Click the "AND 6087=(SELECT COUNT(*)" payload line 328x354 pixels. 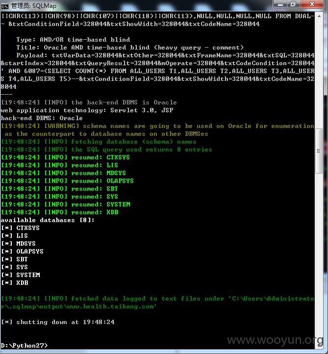(157, 71)
